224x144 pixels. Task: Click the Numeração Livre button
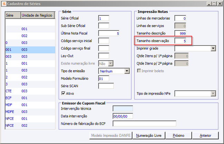pos(149,135)
